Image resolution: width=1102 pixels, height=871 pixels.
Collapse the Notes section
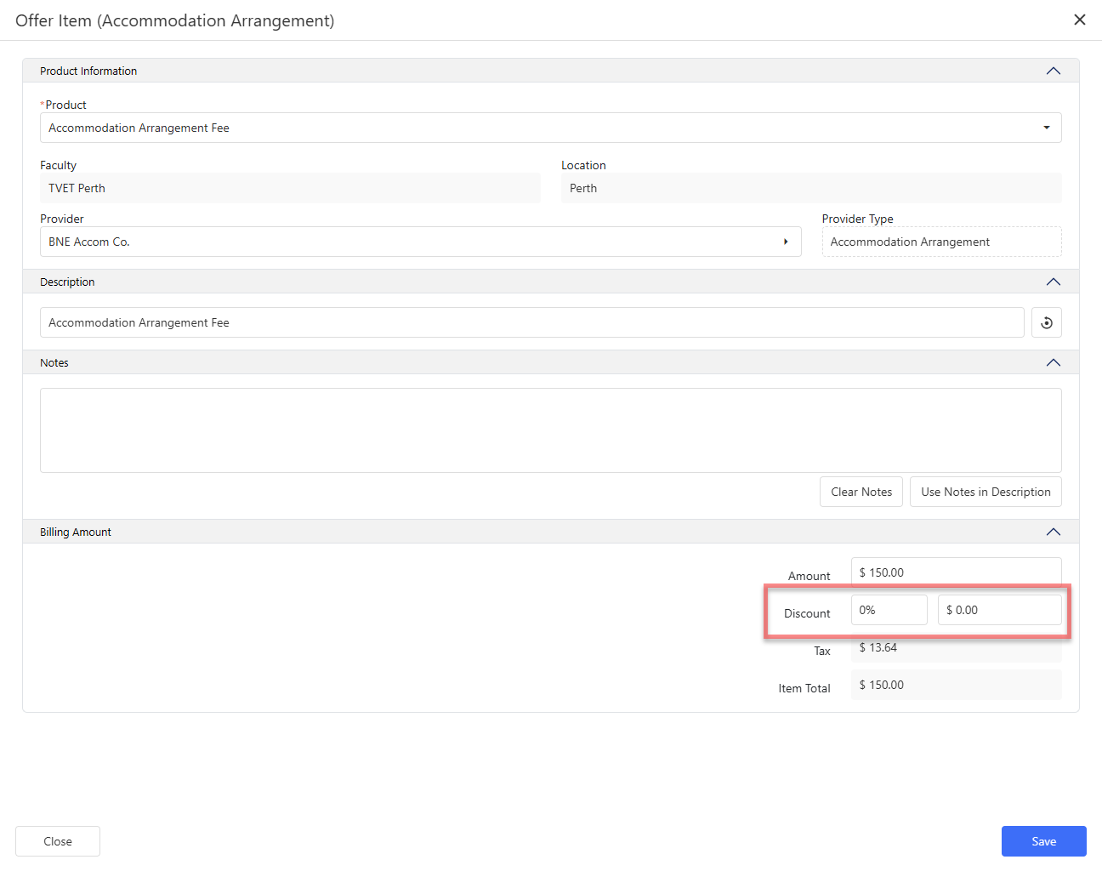(1054, 362)
